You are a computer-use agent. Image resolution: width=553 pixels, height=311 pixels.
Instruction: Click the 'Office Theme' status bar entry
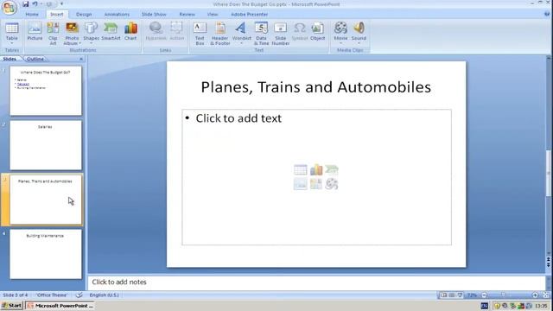pyautogui.click(x=52, y=295)
